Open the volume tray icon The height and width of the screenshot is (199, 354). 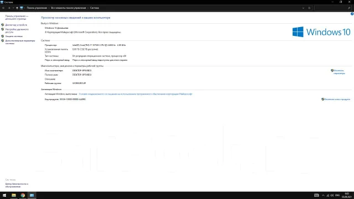[332, 195]
